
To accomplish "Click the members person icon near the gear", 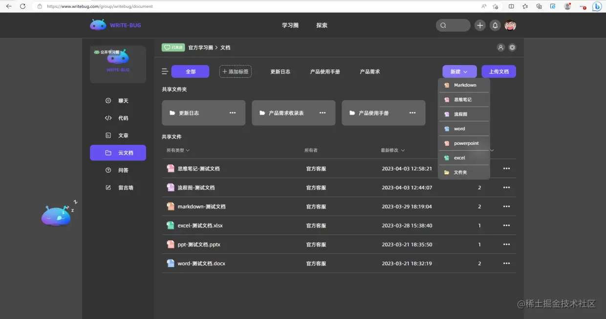I will click(500, 47).
